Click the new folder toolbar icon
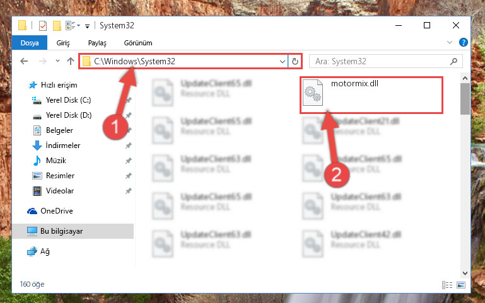Image resolution: width=485 pixels, height=303 pixels. (57, 26)
